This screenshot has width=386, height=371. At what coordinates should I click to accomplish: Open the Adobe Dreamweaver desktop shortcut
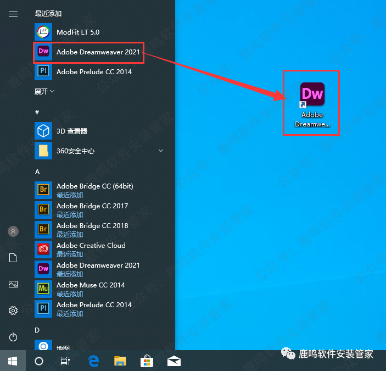point(312,104)
